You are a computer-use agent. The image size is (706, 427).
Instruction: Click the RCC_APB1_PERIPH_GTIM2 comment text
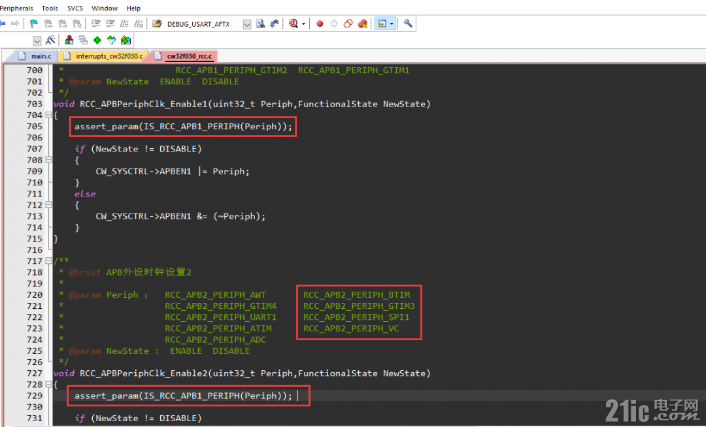pyautogui.click(x=231, y=71)
